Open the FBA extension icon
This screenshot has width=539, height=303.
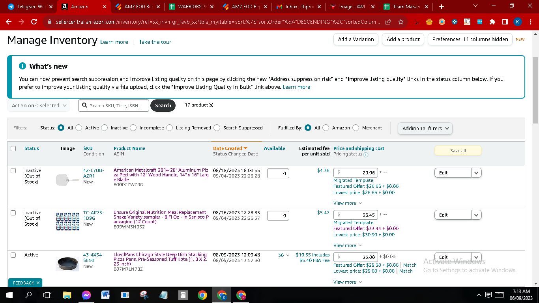480,22
